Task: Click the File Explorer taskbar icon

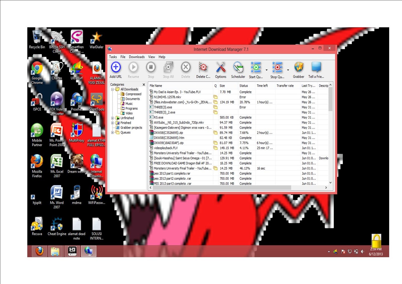Action: (55, 251)
